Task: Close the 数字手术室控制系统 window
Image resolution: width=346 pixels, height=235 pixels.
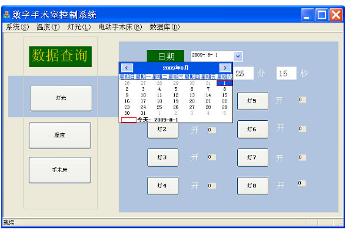Action: pos(336,15)
